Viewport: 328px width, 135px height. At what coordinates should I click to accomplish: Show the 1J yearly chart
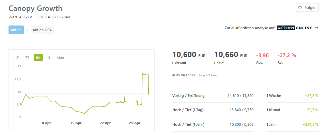[48, 58]
